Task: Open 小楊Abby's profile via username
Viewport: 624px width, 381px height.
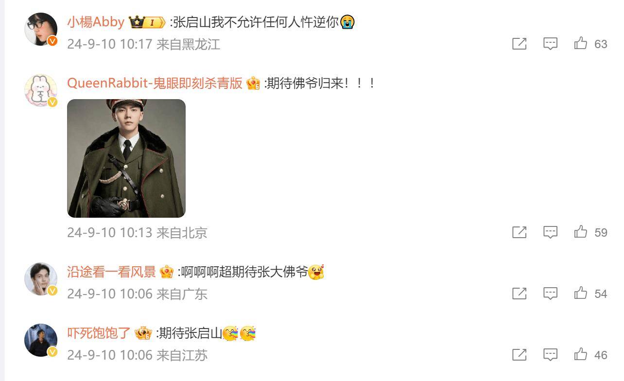Action: (96, 22)
